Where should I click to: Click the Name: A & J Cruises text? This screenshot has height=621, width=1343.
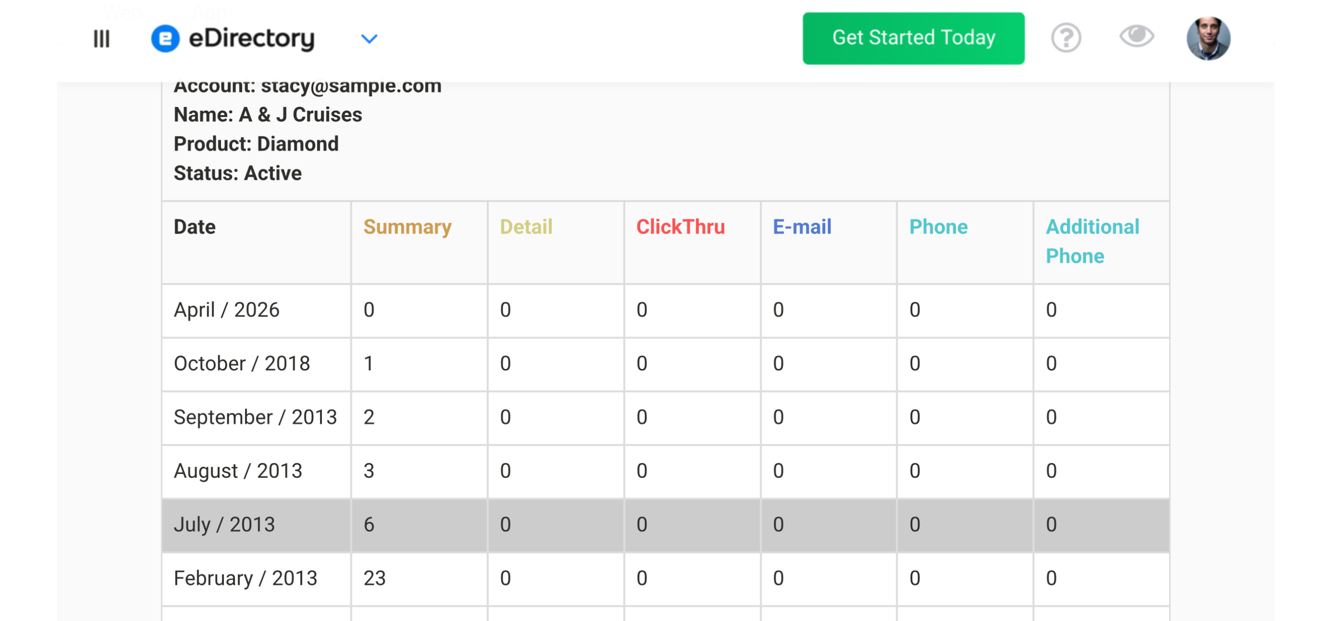point(268,115)
